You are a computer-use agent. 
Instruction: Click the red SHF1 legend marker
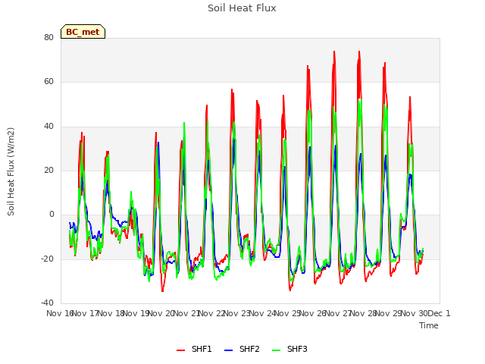(180, 350)
